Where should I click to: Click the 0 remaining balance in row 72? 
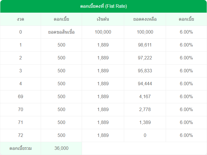145,135
